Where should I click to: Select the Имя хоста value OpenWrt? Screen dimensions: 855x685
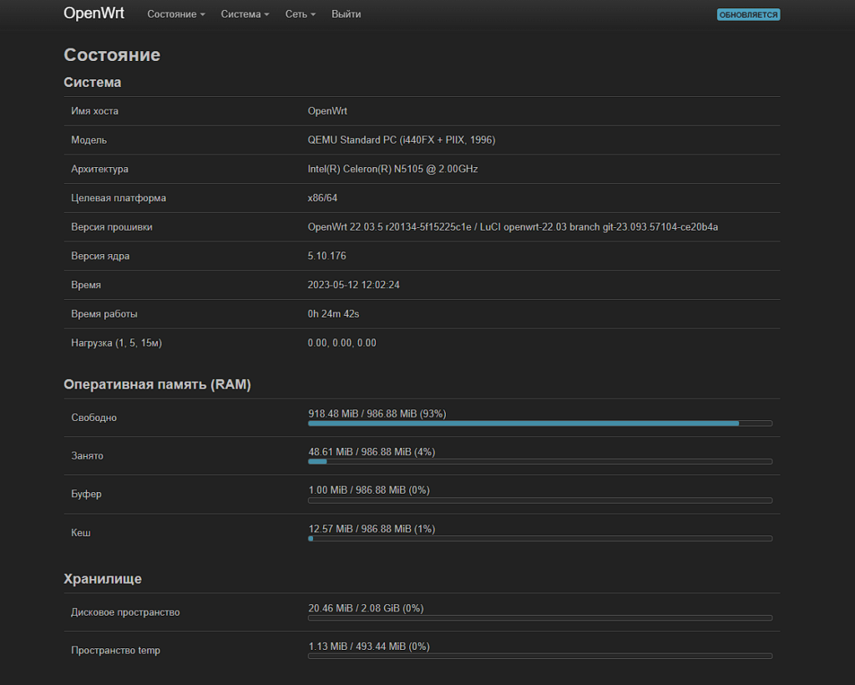click(x=327, y=111)
